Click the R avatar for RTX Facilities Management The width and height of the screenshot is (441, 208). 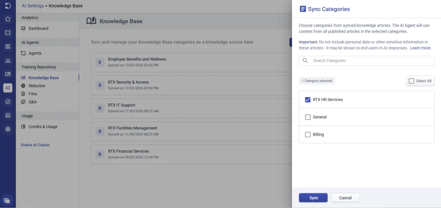[100, 131]
